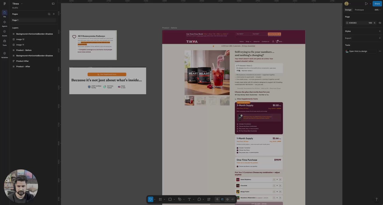This screenshot has height=205, width=383.
Task: Switch to Draw mode in toolbar
Action: pyautogui.click(x=217, y=199)
